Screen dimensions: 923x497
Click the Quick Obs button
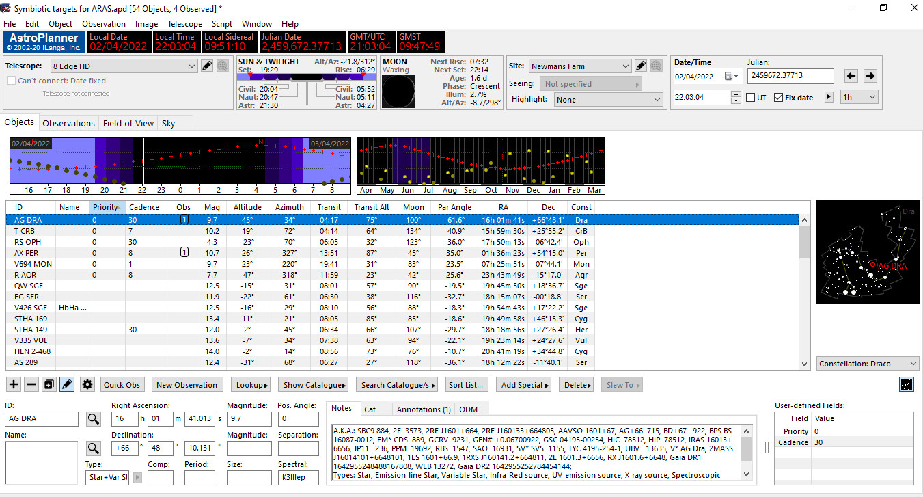(x=122, y=385)
